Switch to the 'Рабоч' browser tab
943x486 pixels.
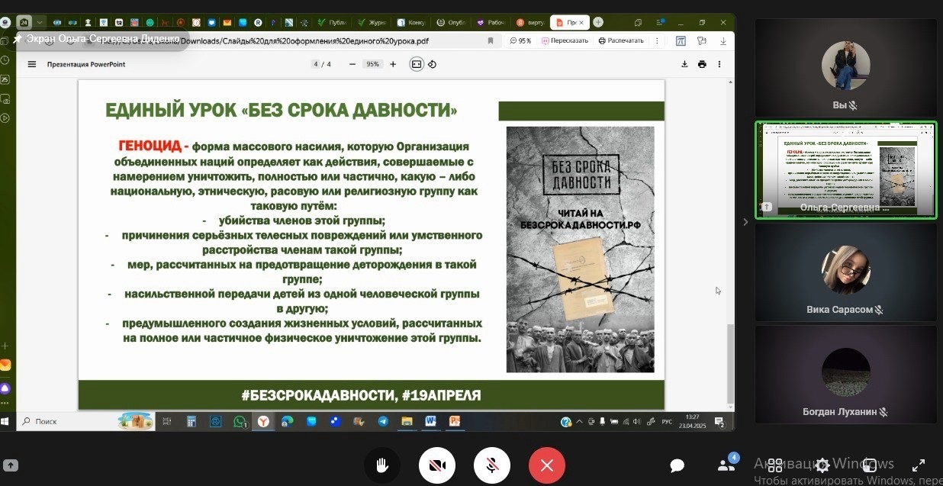point(491,22)
